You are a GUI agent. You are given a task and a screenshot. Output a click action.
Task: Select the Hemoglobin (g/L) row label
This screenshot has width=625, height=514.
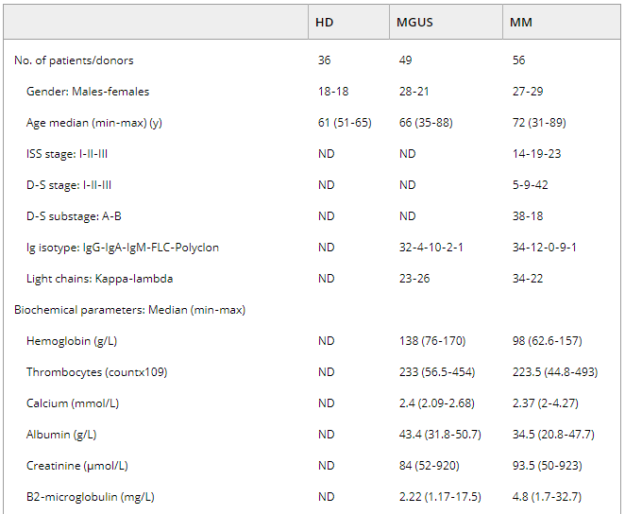tap(72, 341)
